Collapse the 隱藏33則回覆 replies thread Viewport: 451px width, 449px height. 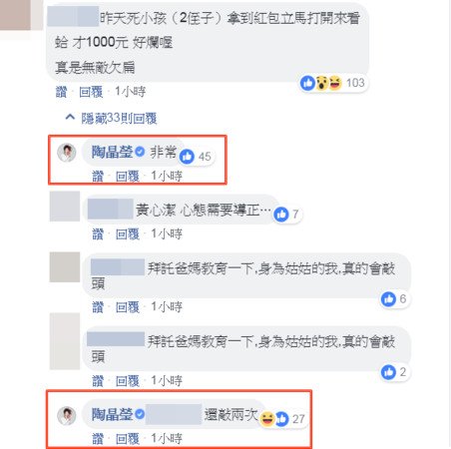coord(112,118)
